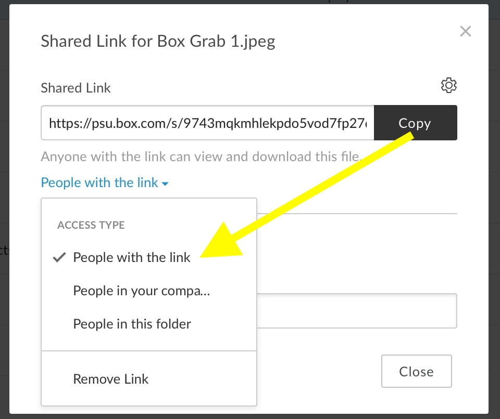Click the check icon marking the current access type

(59, 257)
